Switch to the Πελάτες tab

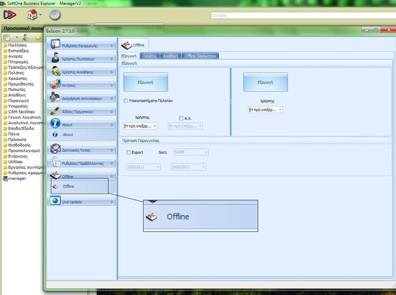click(x=150, y=56)
